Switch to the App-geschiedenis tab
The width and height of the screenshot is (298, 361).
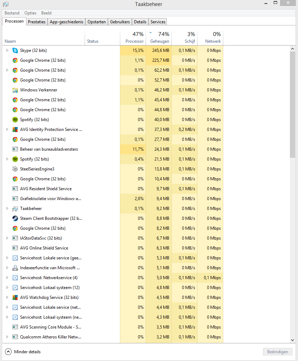67,22
